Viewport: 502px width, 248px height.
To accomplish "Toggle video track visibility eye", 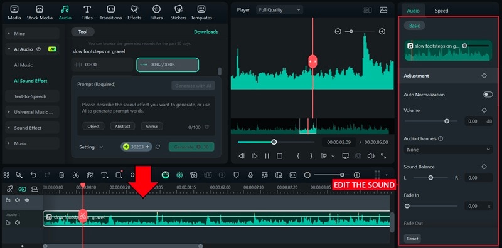I will click(27, 200).
